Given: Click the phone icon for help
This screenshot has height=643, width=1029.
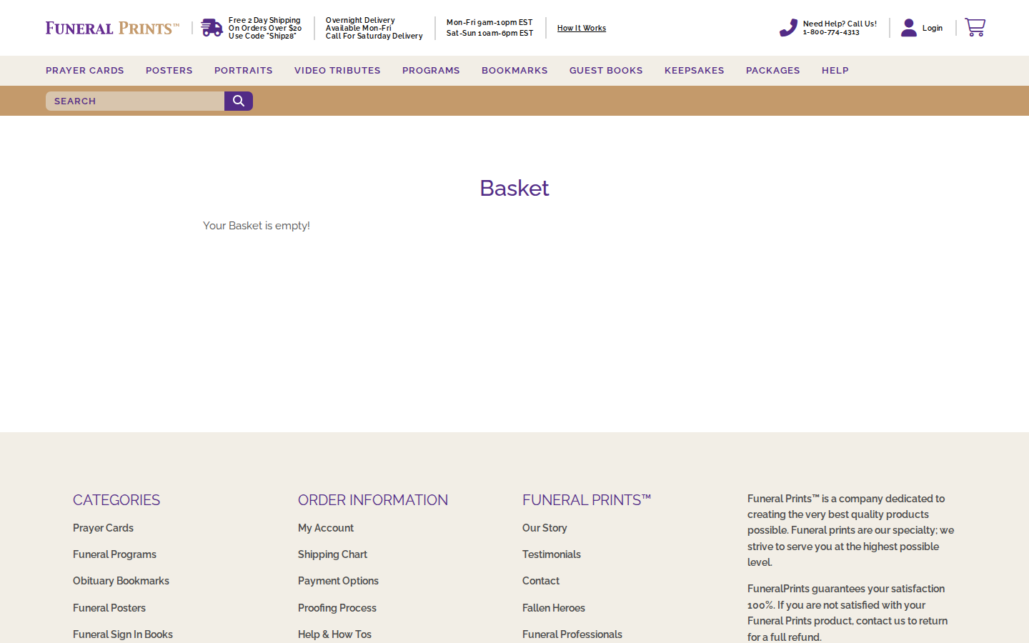Looking at the screenshot, I should pos(788,28).
